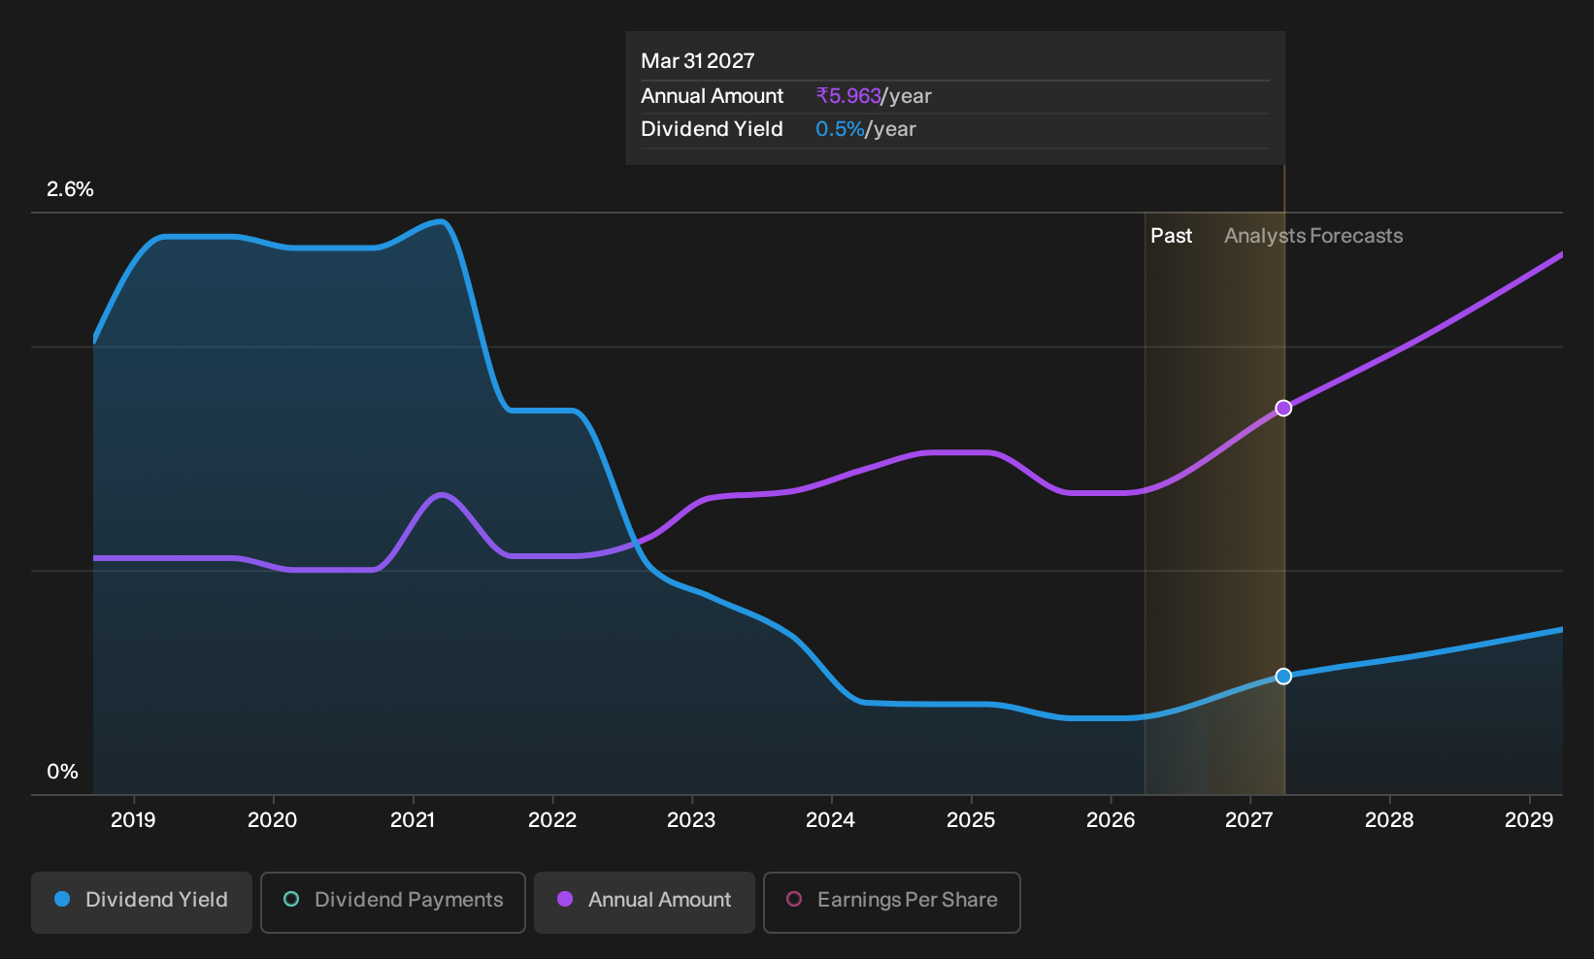This screenshot has width=1594, height=959.
Task: Select the 2029 axis label
Action: 1529,820
